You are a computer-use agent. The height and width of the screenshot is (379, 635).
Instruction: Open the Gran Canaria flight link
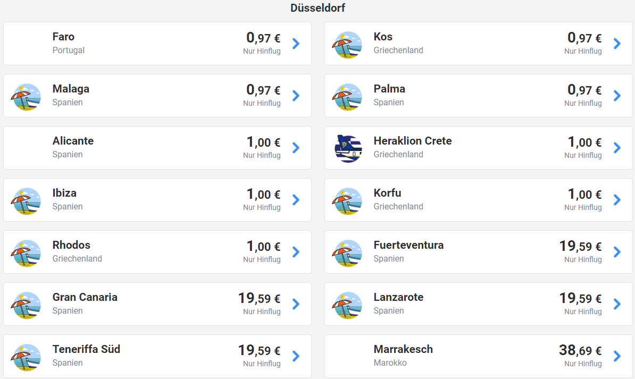coord(85,297)
